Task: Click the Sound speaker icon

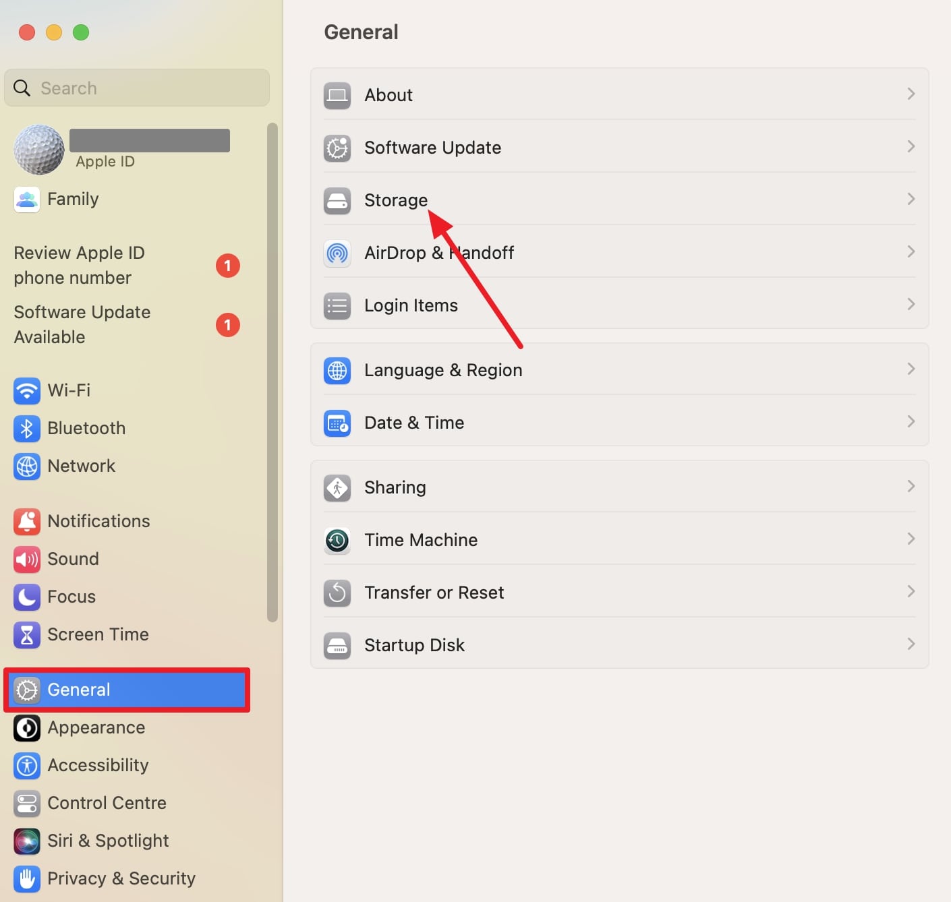Action: point(27,559)
